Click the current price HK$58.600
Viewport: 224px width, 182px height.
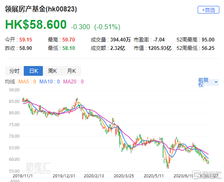pyautogui.click(x=36, y=25)
